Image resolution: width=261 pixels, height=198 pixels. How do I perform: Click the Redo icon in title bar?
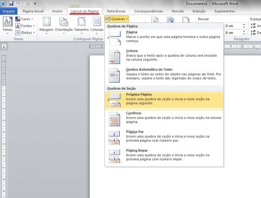28,3
